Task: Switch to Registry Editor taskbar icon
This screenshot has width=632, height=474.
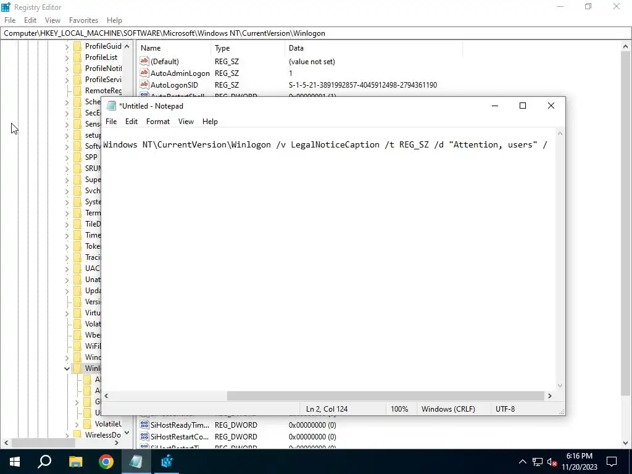Action: tap(167, 462)
